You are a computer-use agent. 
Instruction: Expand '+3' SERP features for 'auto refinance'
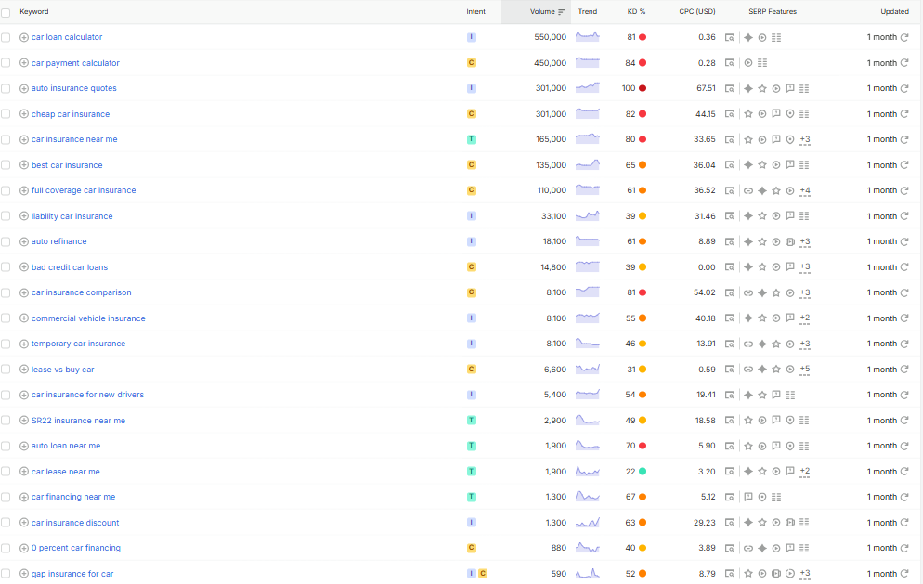pos(805,242)
